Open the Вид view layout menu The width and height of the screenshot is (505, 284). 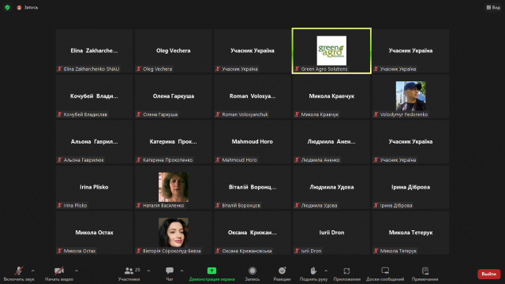click(x=493, y=7)
